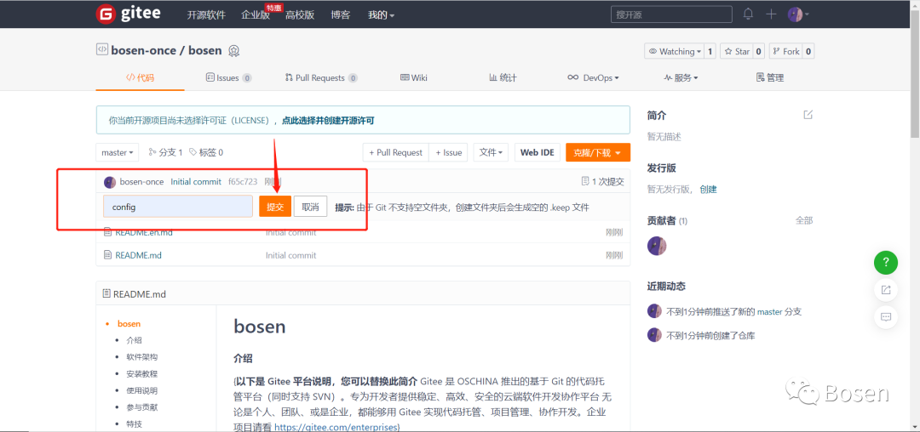Click the feedback chat floating icon
Image resolution: width=920 pixels, height=432 pixels.
(885, 317)
